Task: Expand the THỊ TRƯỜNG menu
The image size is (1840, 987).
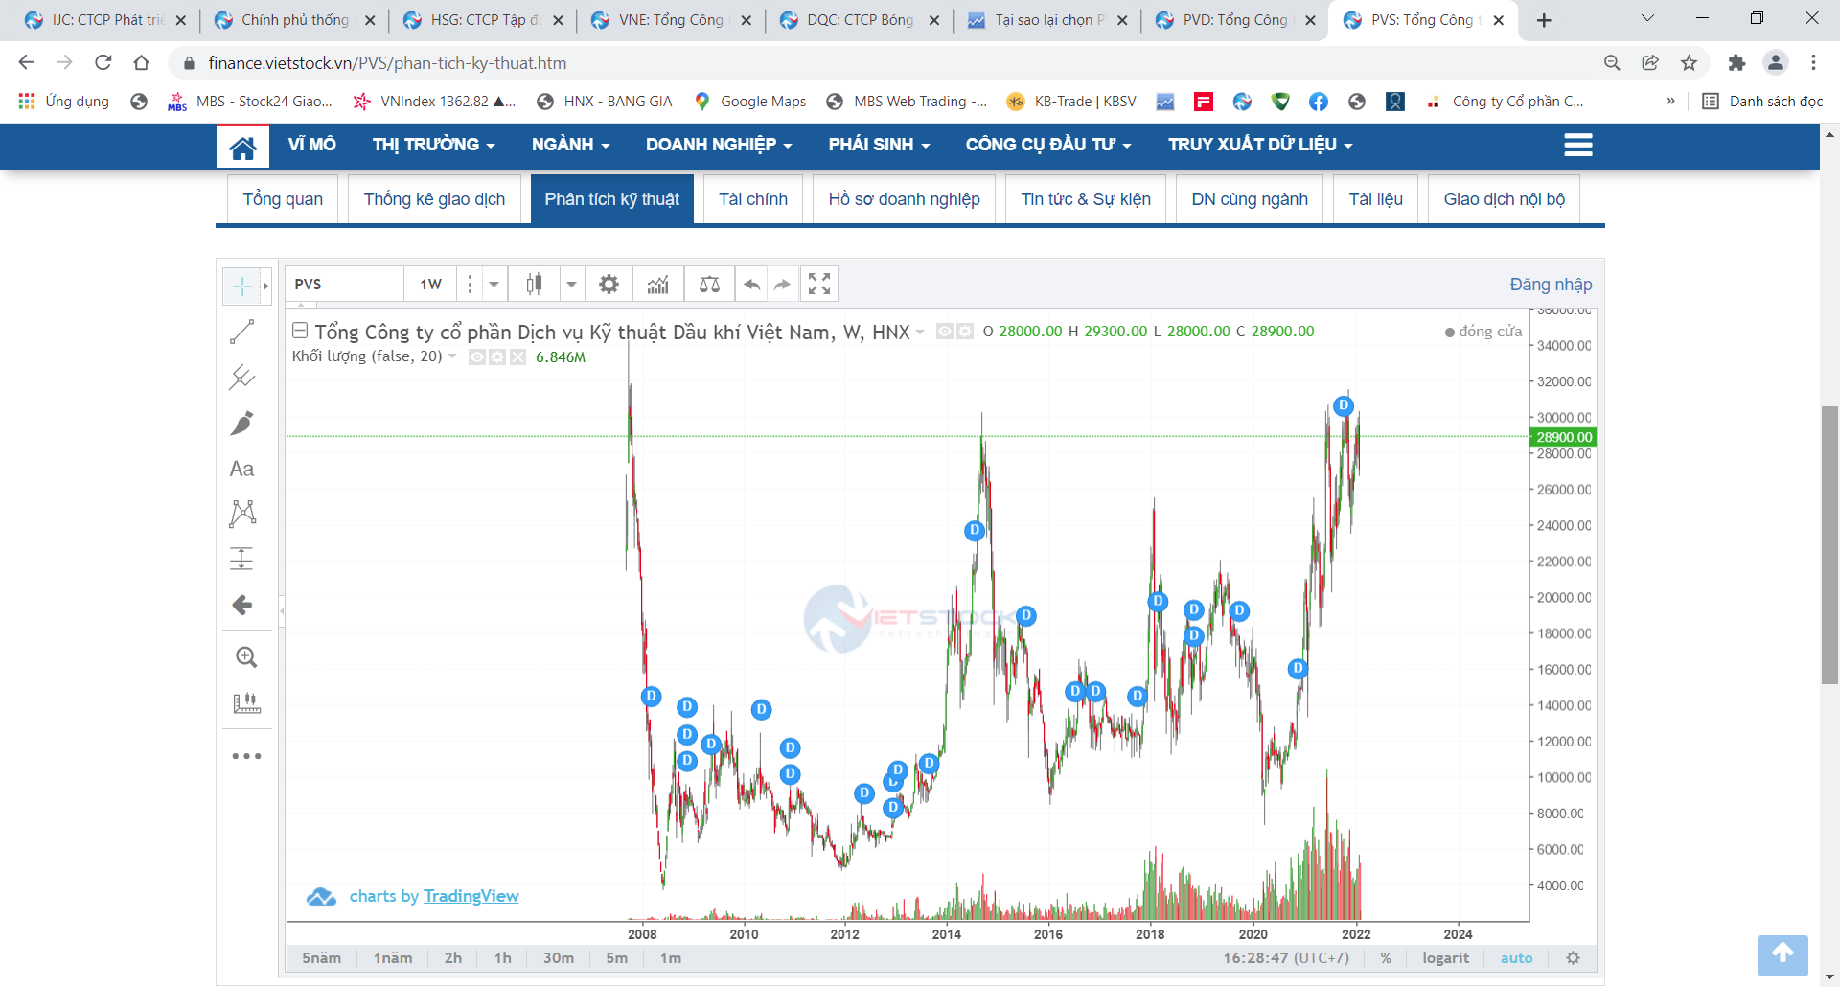Action: [x=434, y=145]
